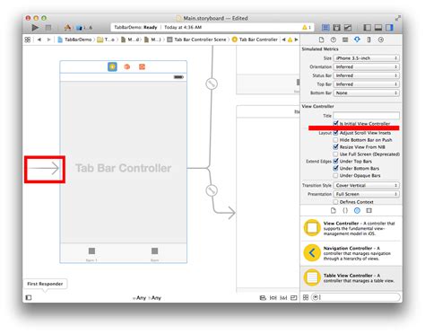Open the File inspector

tap(321, 40)
